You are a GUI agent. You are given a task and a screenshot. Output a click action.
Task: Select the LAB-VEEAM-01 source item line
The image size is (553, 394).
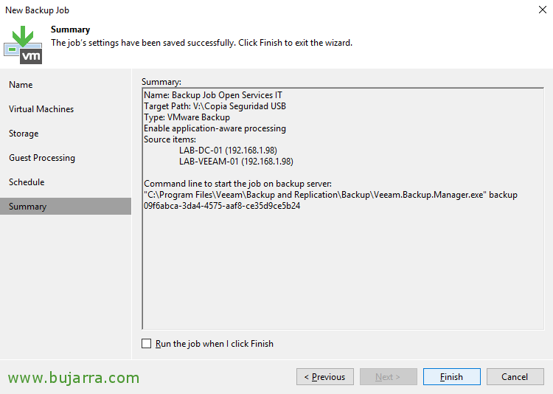(x=236, y=162)
